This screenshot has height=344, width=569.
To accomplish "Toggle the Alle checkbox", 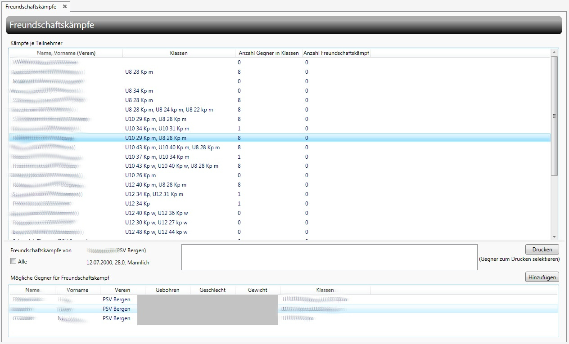I will click(13, 261).
